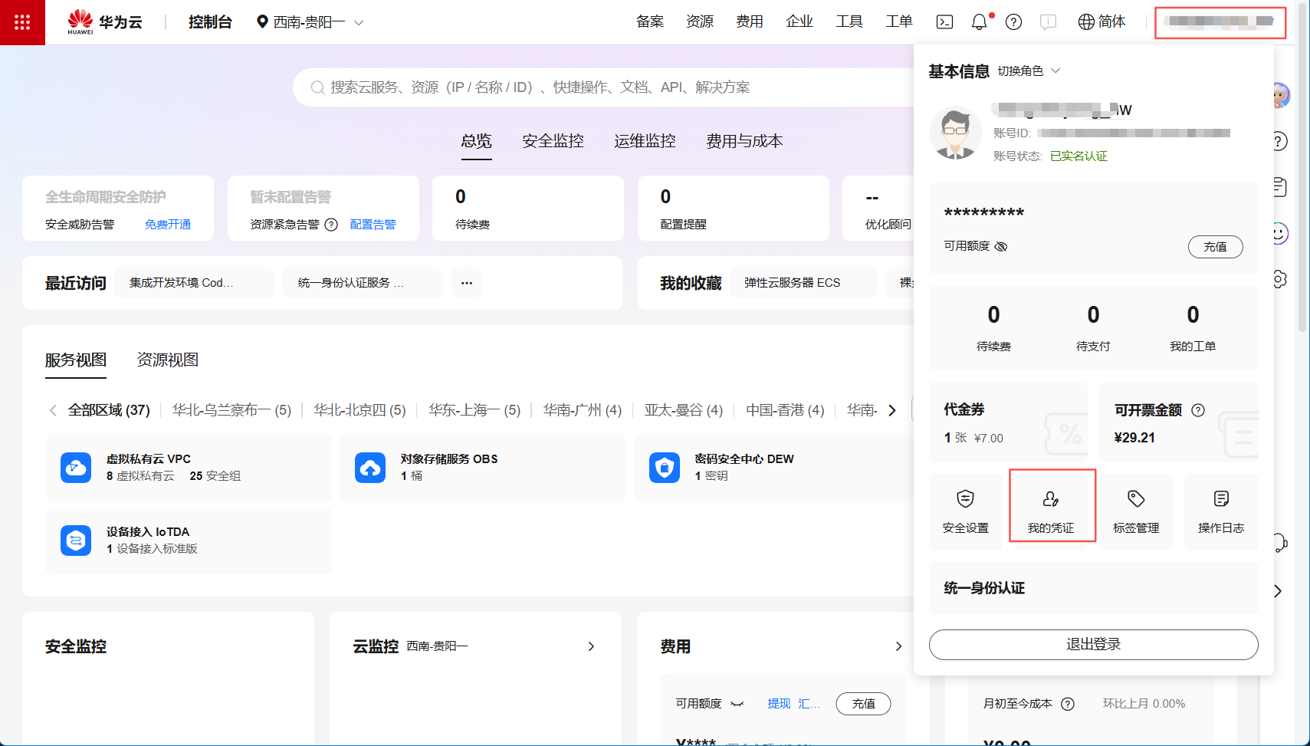1310x746 pixels.
Task: Click 充值 in the 费用 card
Action: click(x=864, y=704)
